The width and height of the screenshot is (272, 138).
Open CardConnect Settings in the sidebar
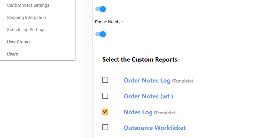[x=28, y=5]
